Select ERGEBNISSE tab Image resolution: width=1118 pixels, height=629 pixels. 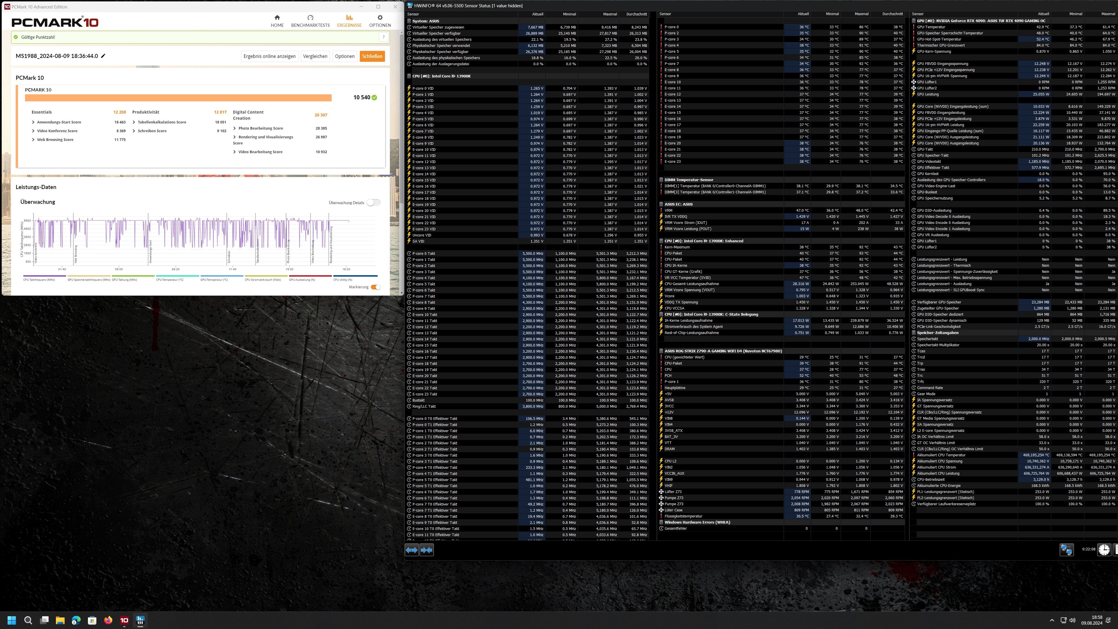pyautogui.click(x=349, y=21)
